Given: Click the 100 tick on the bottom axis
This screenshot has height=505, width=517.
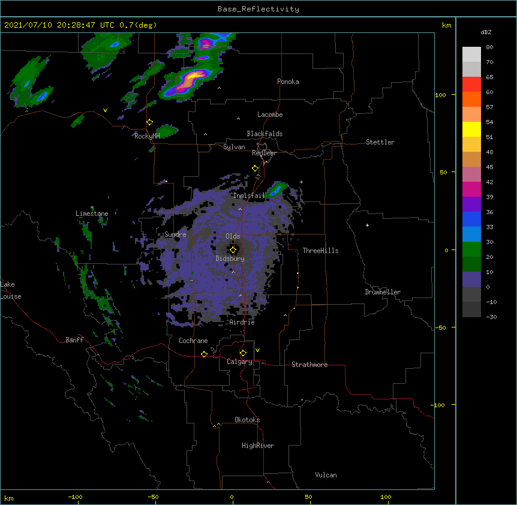Looking at the screenshot, I should click(386, 497).
